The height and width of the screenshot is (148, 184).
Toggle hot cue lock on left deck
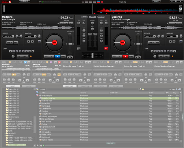click(x=58, y=23)
